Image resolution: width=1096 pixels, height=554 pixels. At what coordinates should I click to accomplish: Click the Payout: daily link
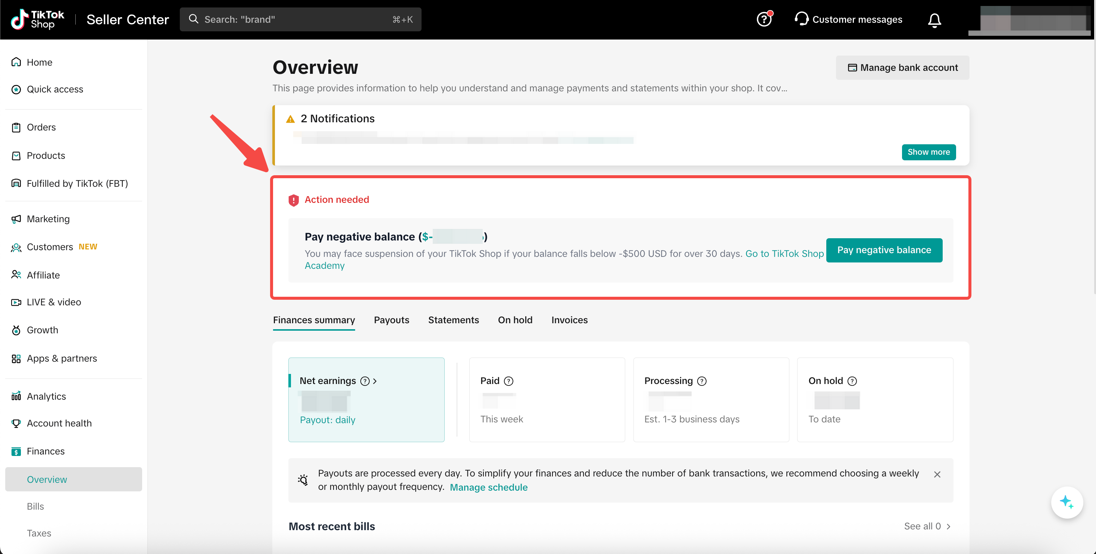pyautogui.click(x=327, y=420)
